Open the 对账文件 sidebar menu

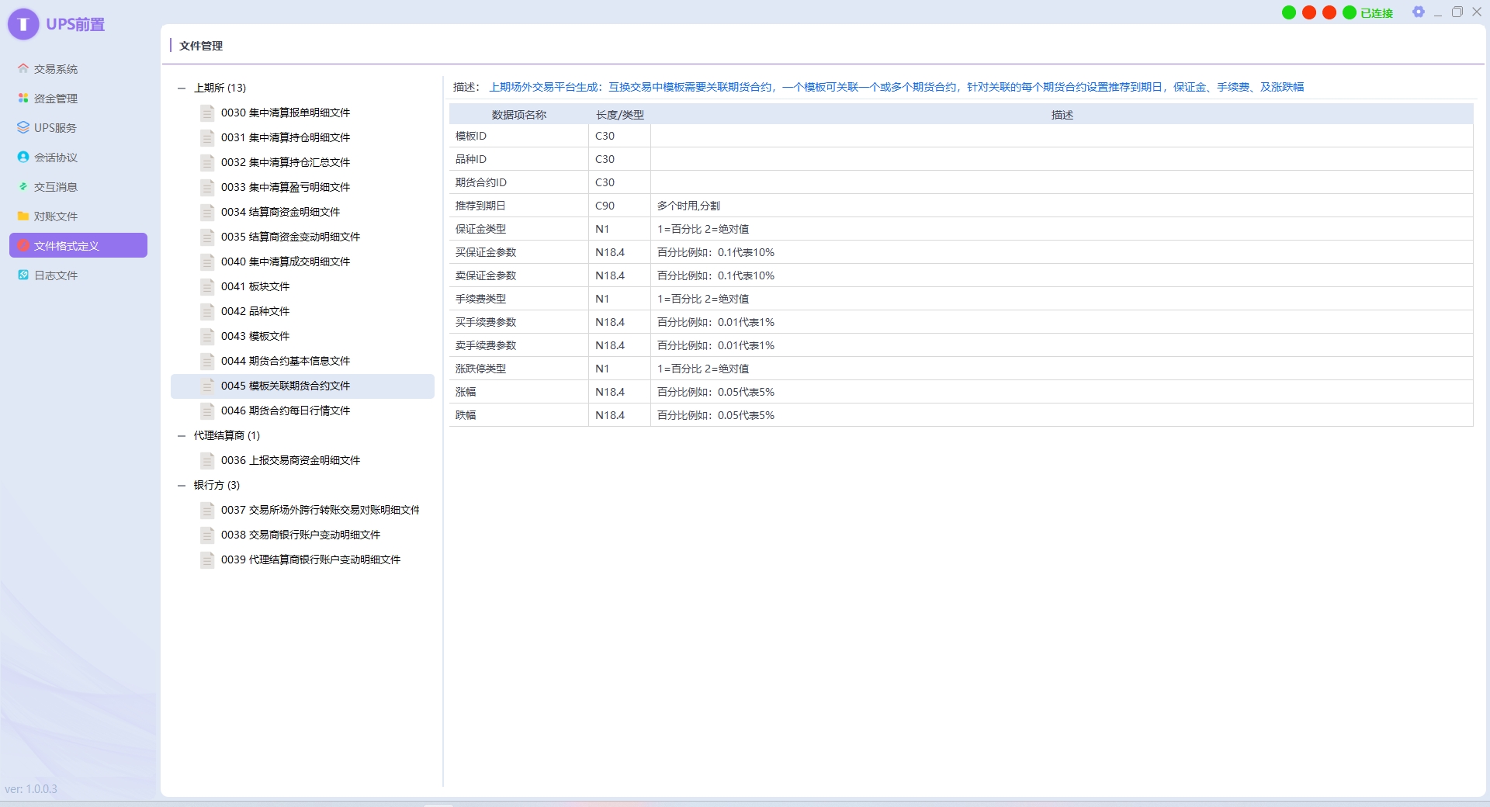(78, 216)
